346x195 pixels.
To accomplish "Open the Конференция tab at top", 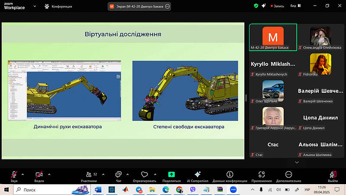I will pyautogui.click(x=58, y=6).
